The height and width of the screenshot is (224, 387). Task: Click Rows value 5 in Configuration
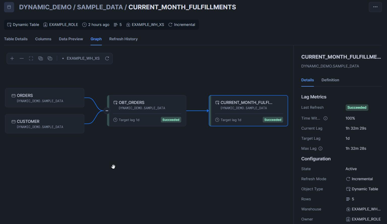(x=353, y=199)
